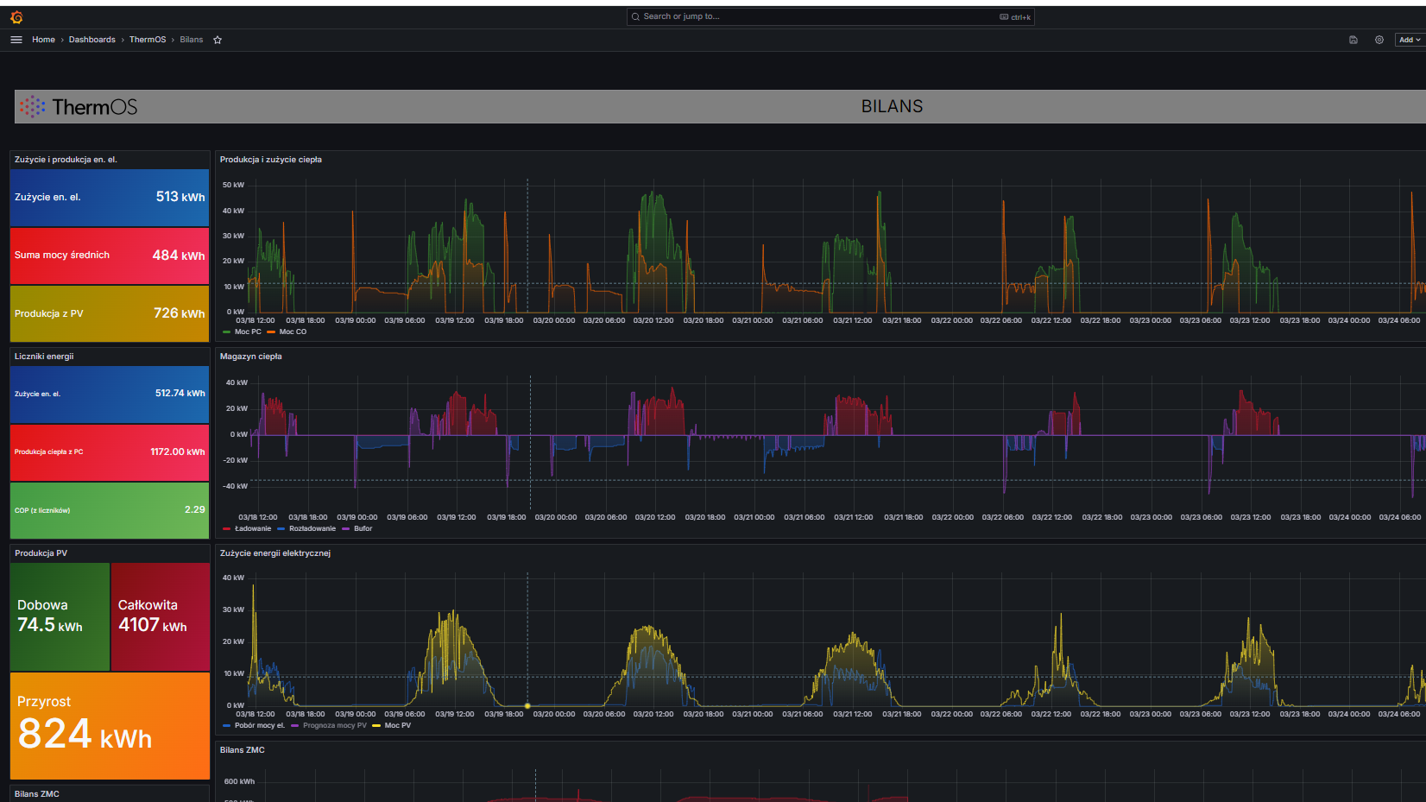Click the Przyrost 824 kWh stat panel

[110, 725]
